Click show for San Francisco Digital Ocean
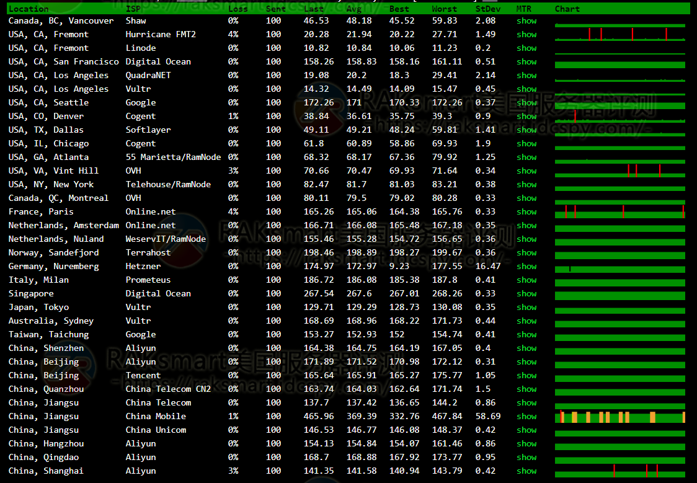The height and width of the screenshot is (483, 697). tap(526, 62)
